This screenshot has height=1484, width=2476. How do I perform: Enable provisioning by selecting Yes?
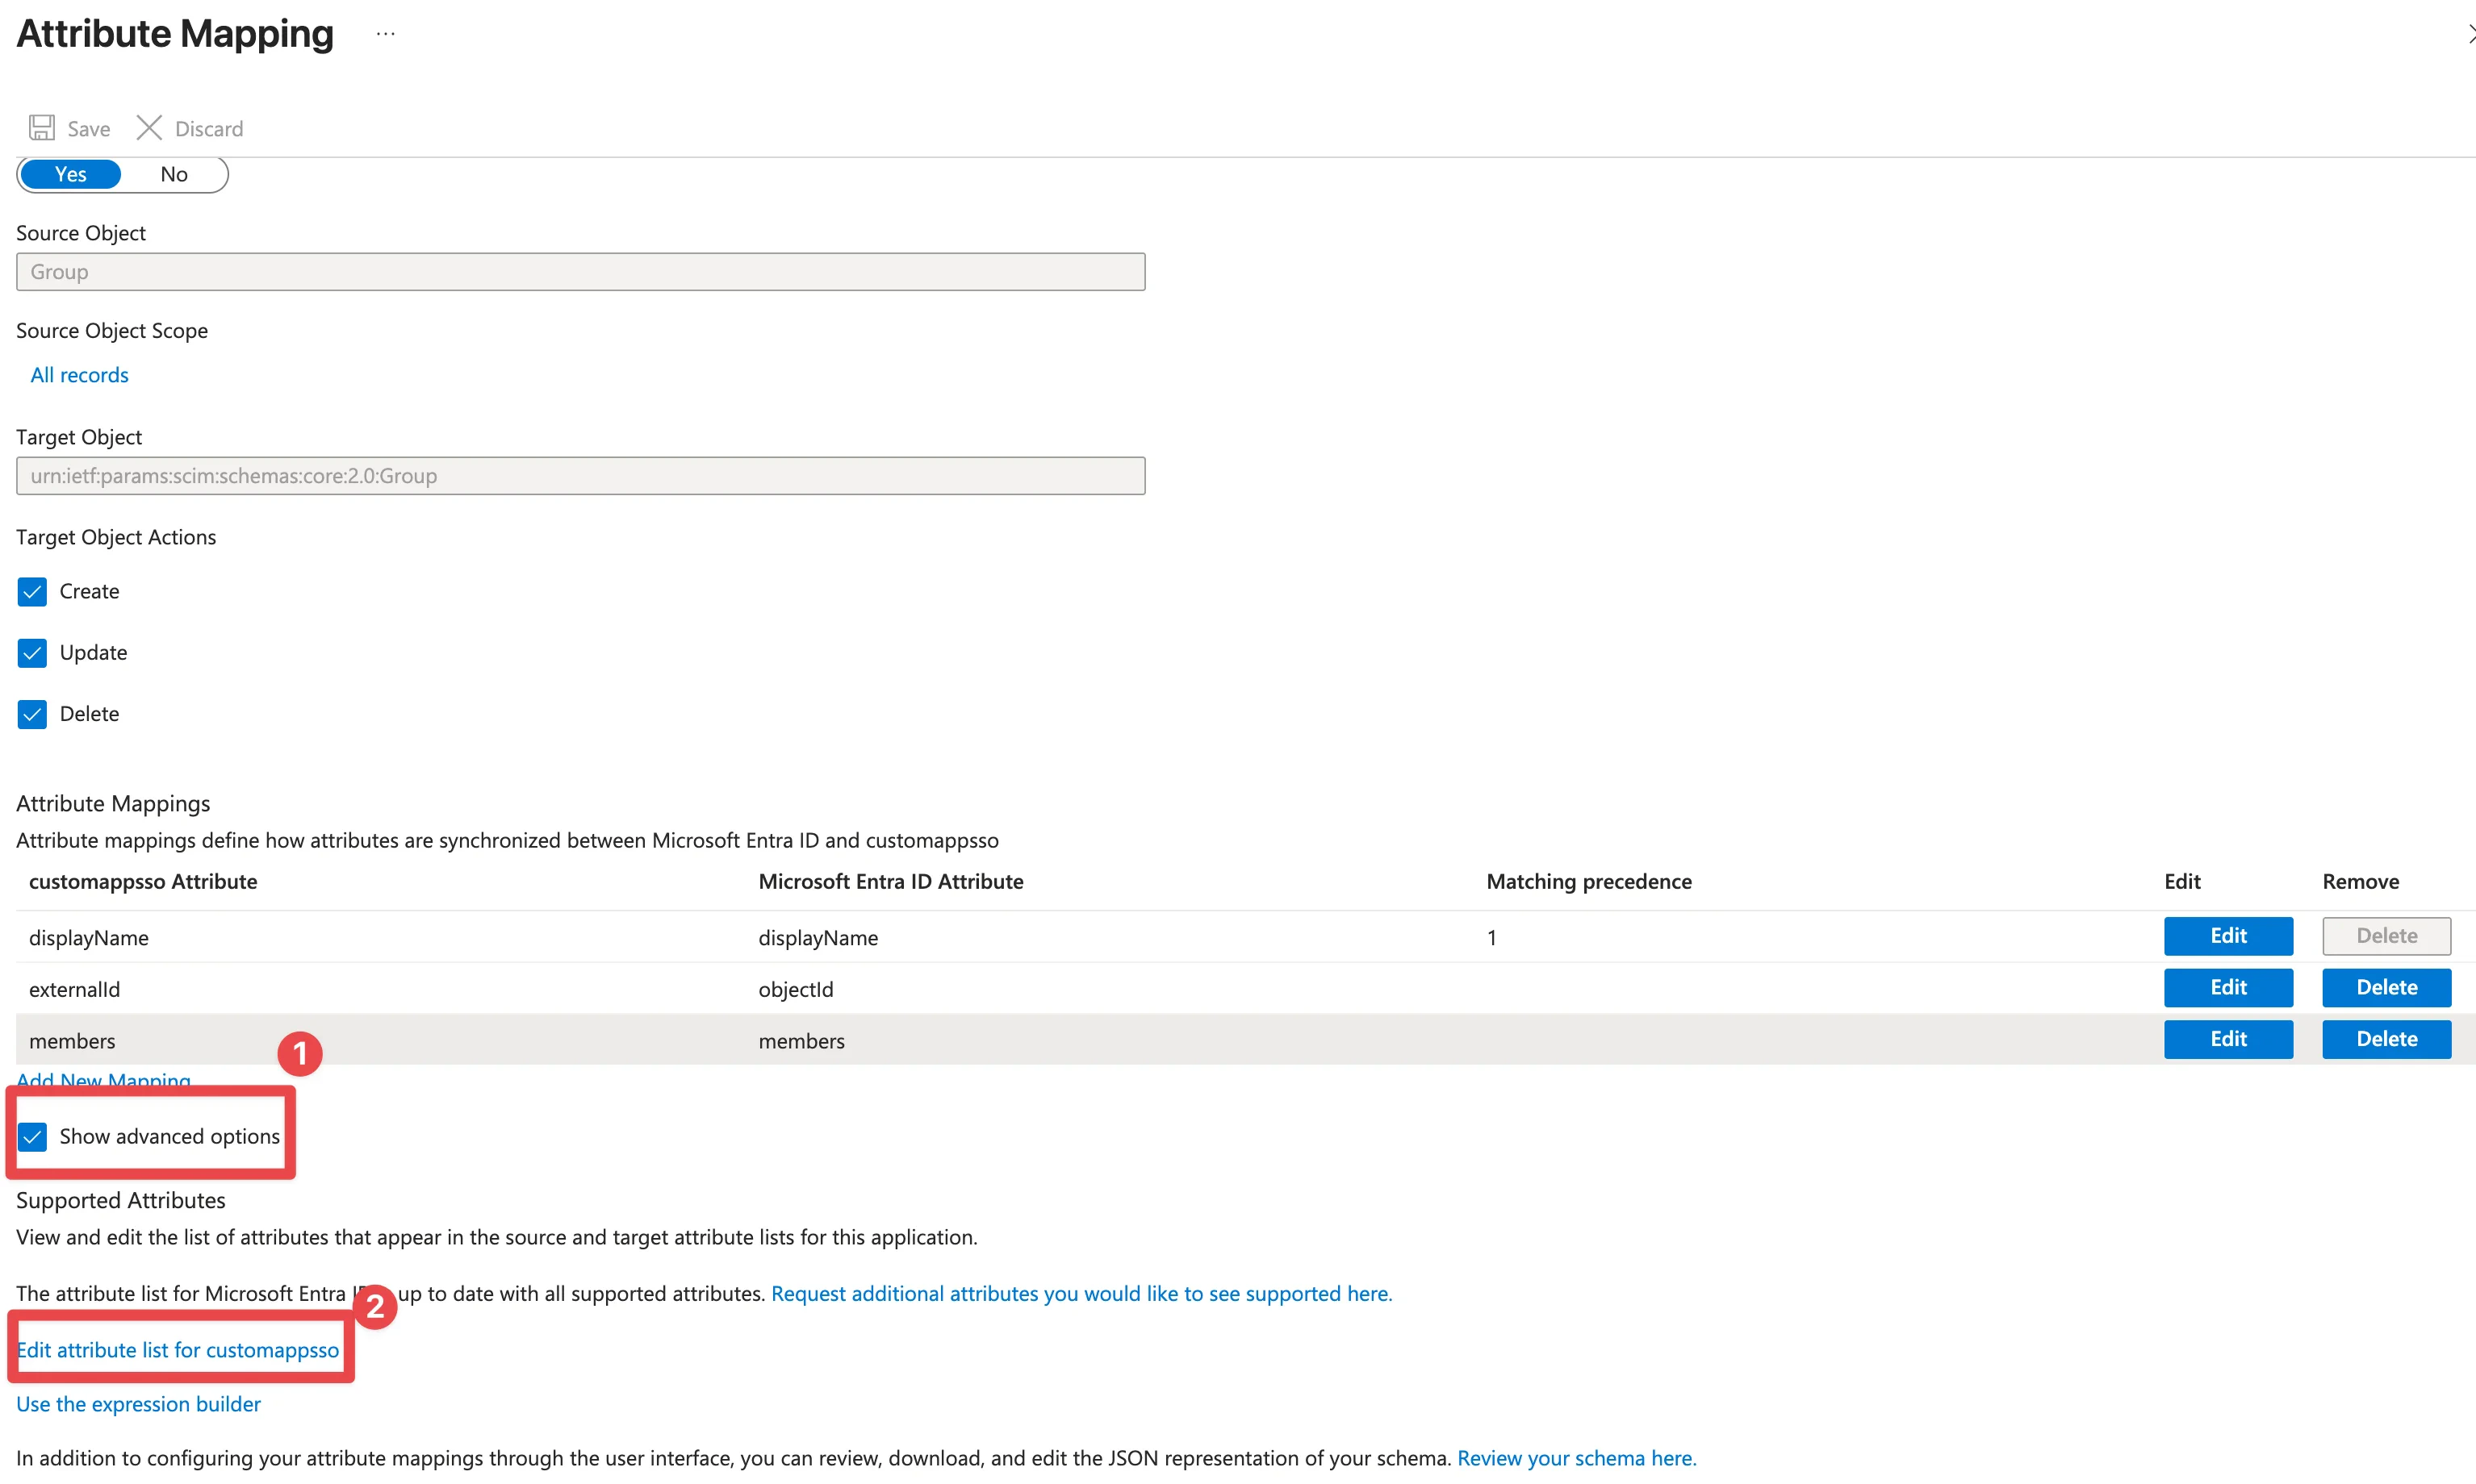pos(70,173)
